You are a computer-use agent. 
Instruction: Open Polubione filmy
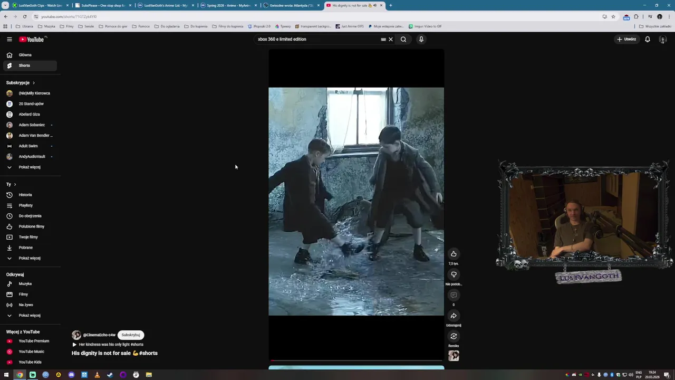pos(29,226)
